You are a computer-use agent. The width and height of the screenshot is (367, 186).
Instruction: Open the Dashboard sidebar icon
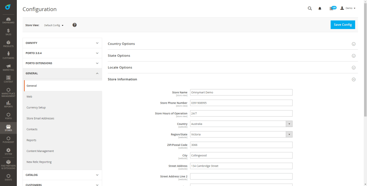coord(8,20)
